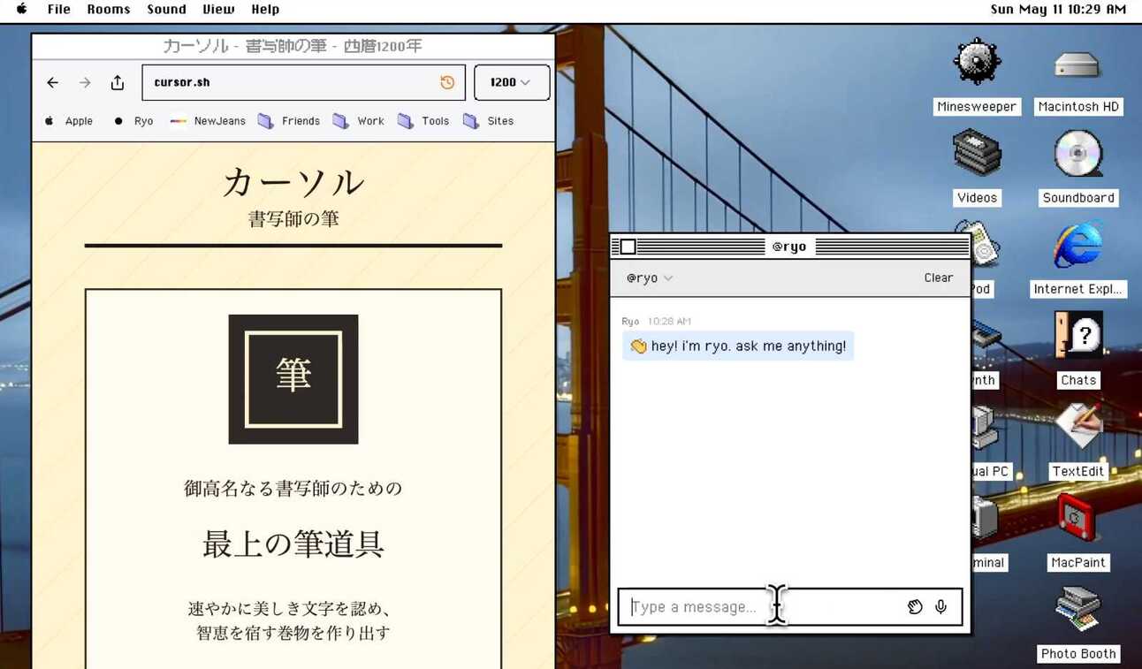Launch the Soundboard app icon

point(1077,156)
